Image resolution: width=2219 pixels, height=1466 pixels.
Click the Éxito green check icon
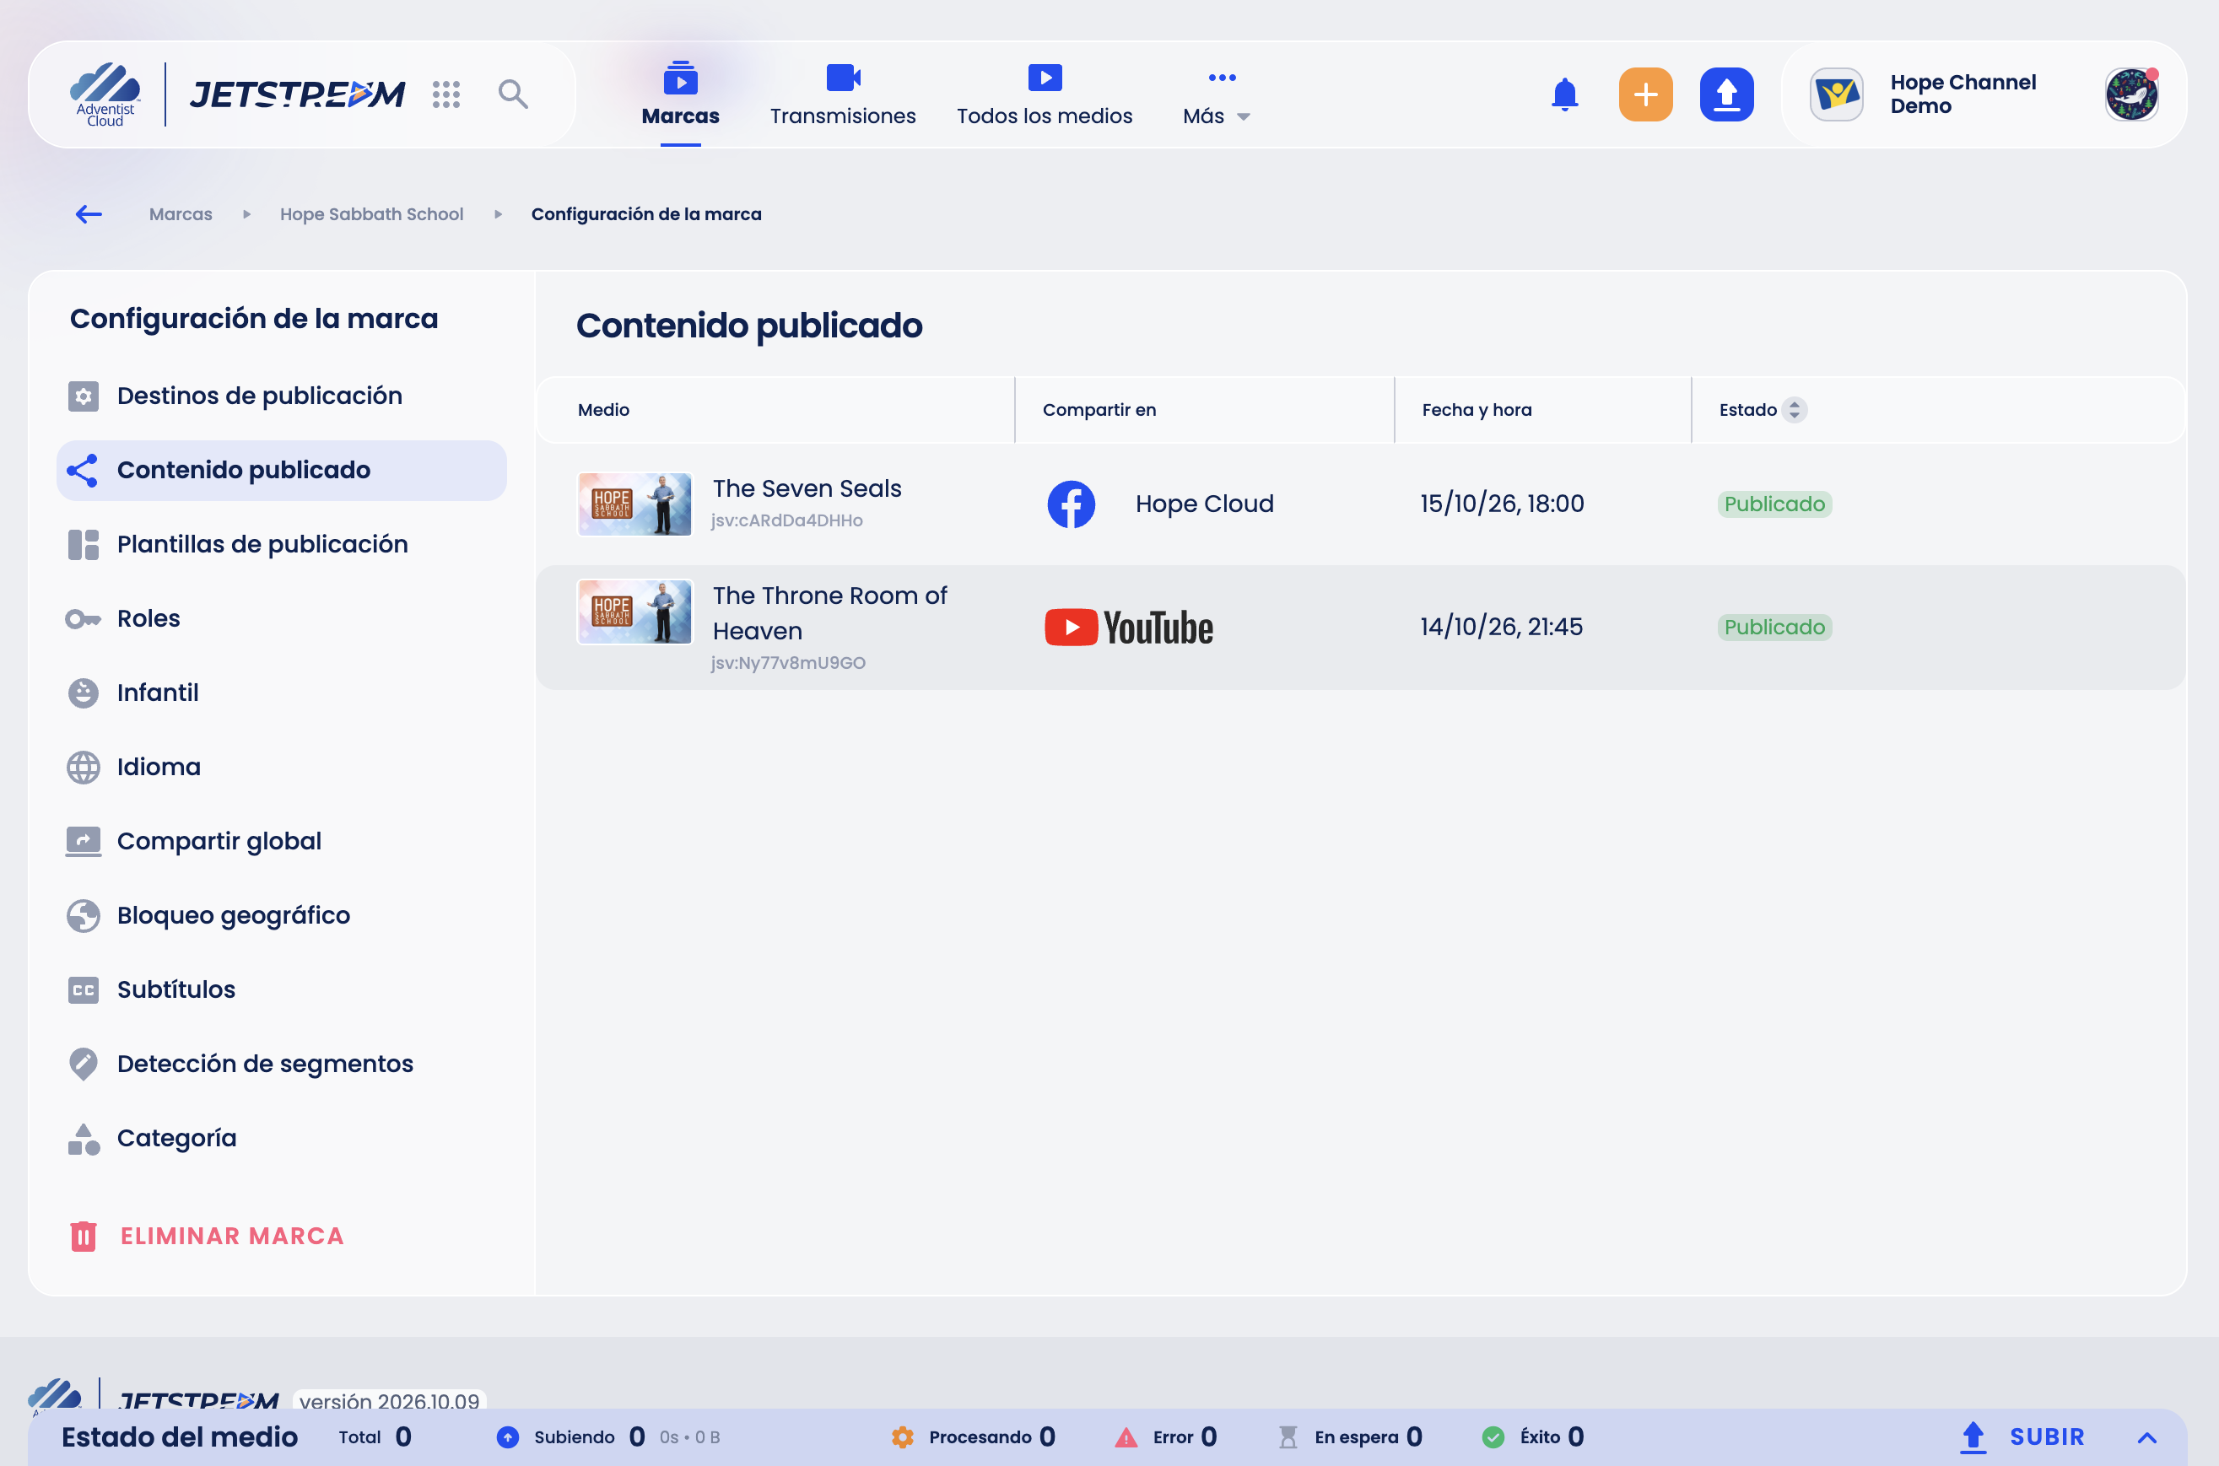click(1493, 1437)
